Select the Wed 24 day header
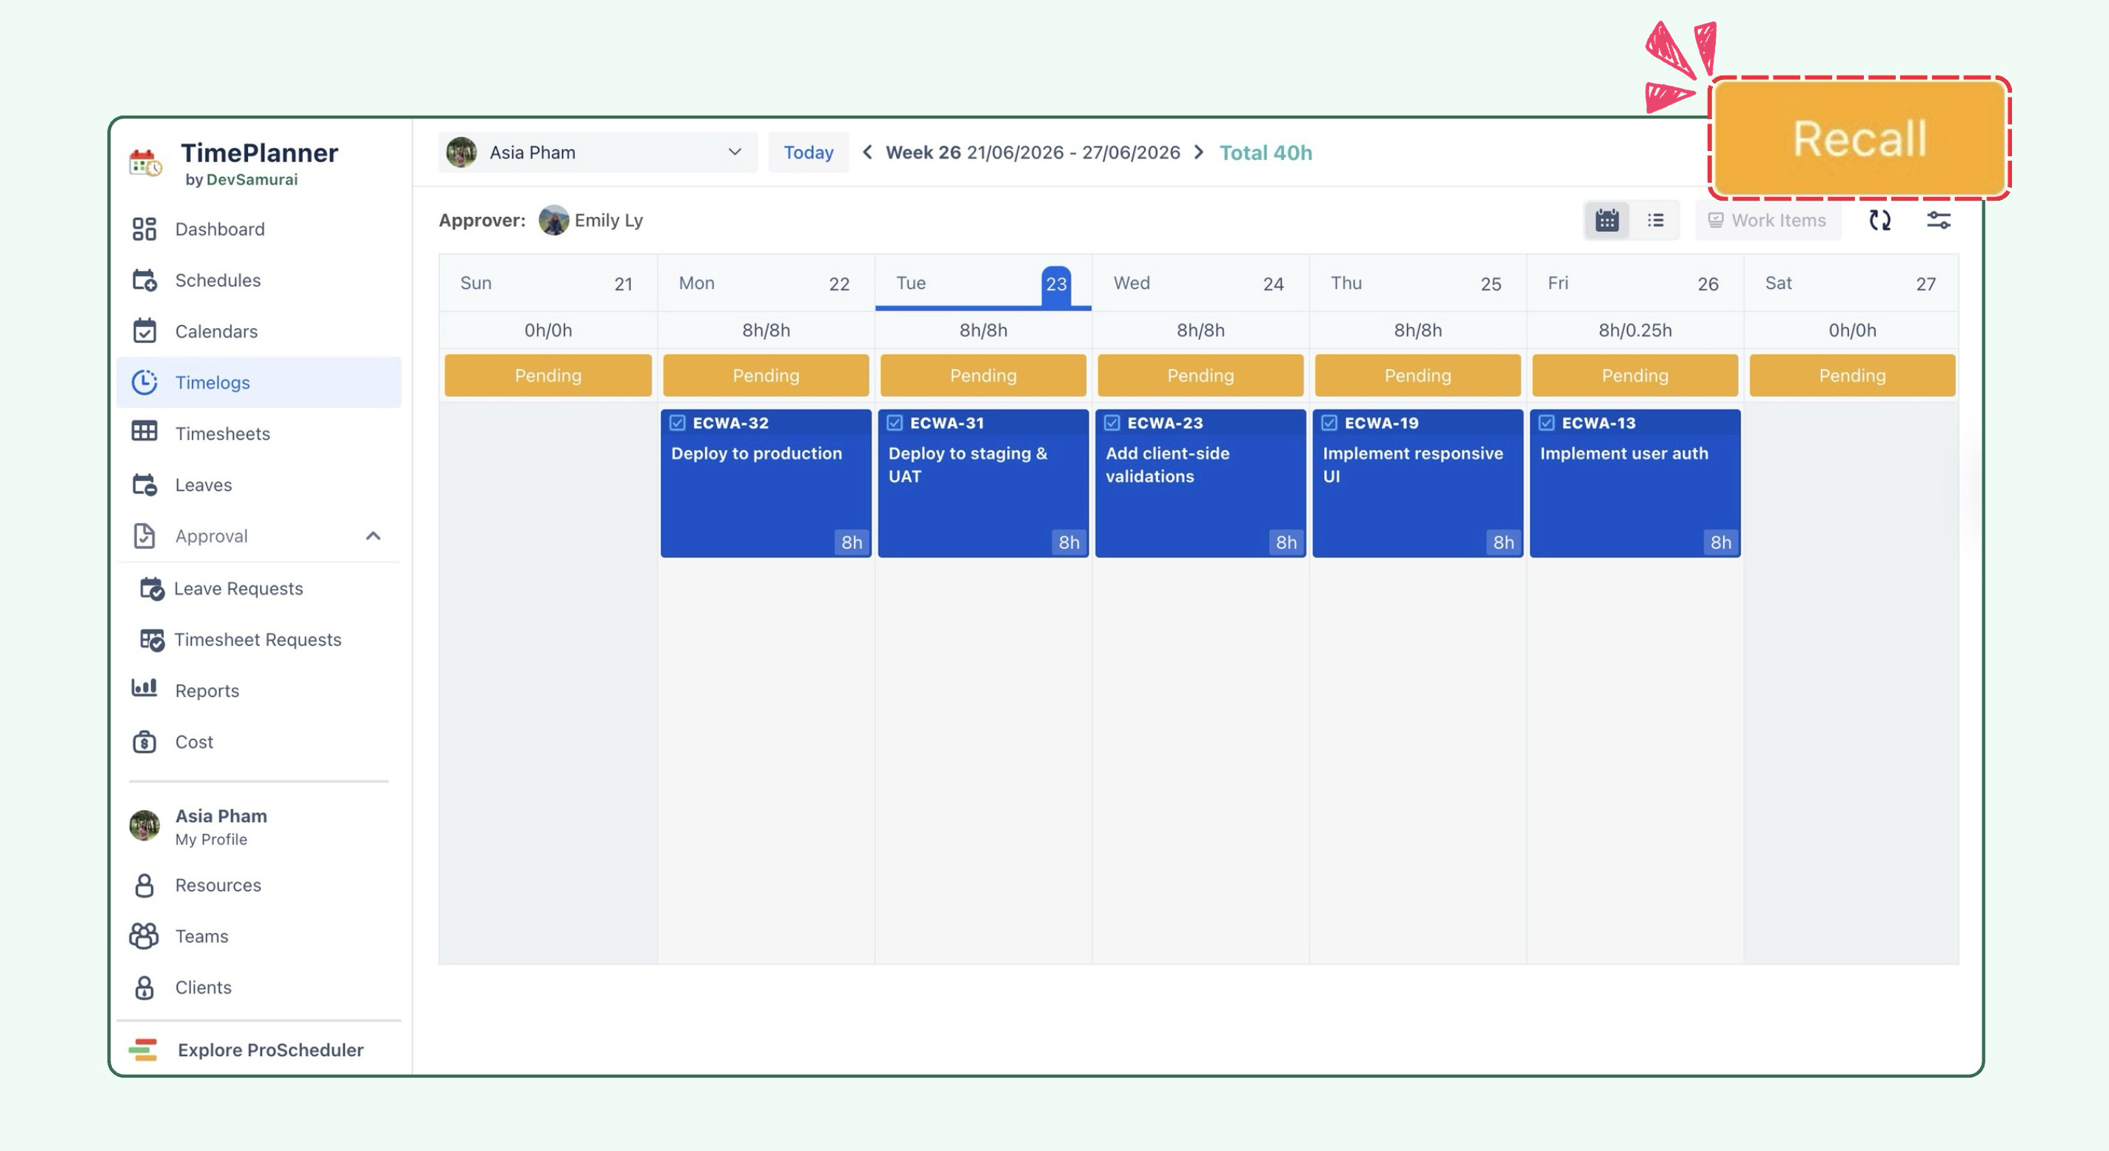This screenshot has height=1151, width=2109. pyautogui.click(x=1200, y=283)
